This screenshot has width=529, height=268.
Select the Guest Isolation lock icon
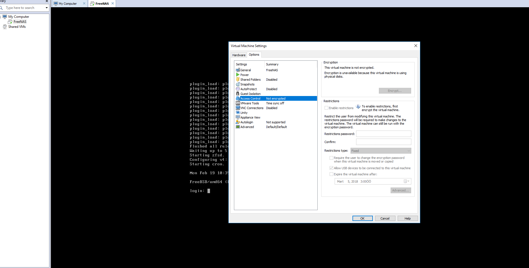click(x=238, y=94)
